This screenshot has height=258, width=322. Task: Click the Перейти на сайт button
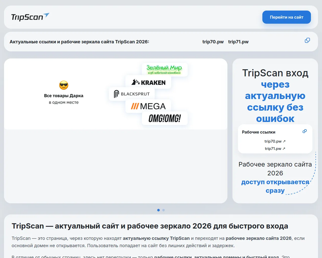[287, 17]
